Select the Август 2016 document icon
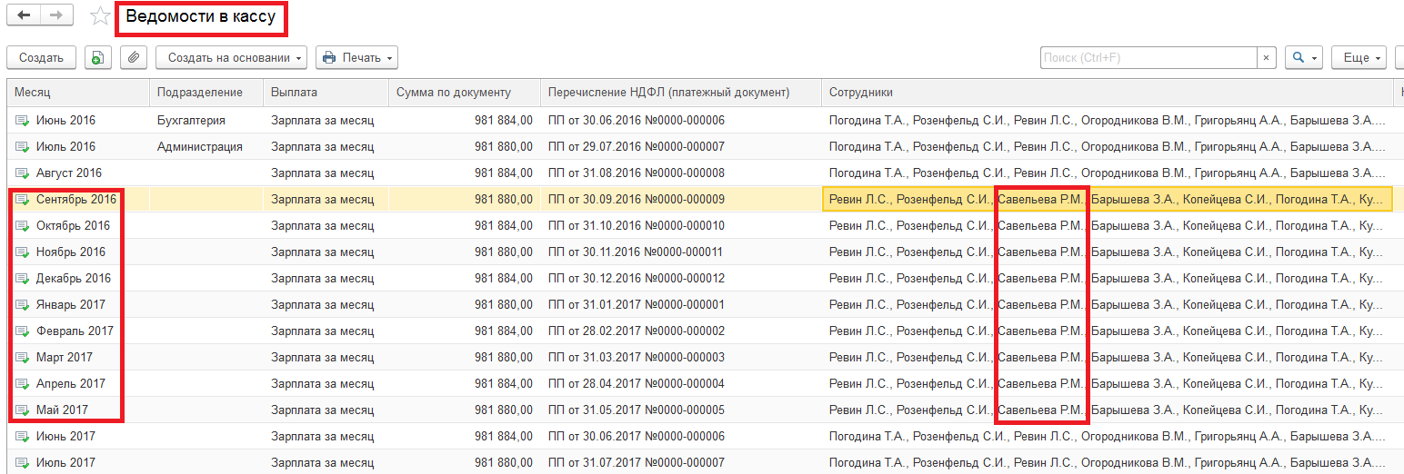The image size is (1404, 474). [x=22, y=173]
